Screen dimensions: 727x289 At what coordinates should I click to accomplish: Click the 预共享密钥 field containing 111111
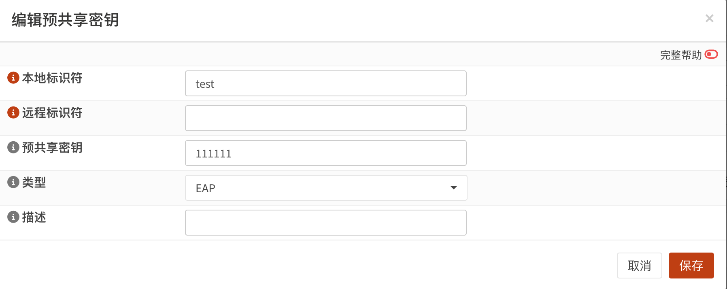coord(326,153)
